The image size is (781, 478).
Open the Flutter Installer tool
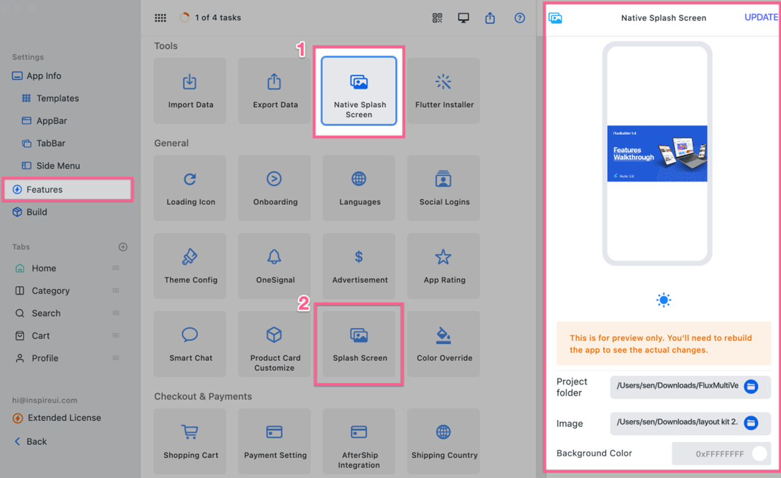[x=444, y=91]
